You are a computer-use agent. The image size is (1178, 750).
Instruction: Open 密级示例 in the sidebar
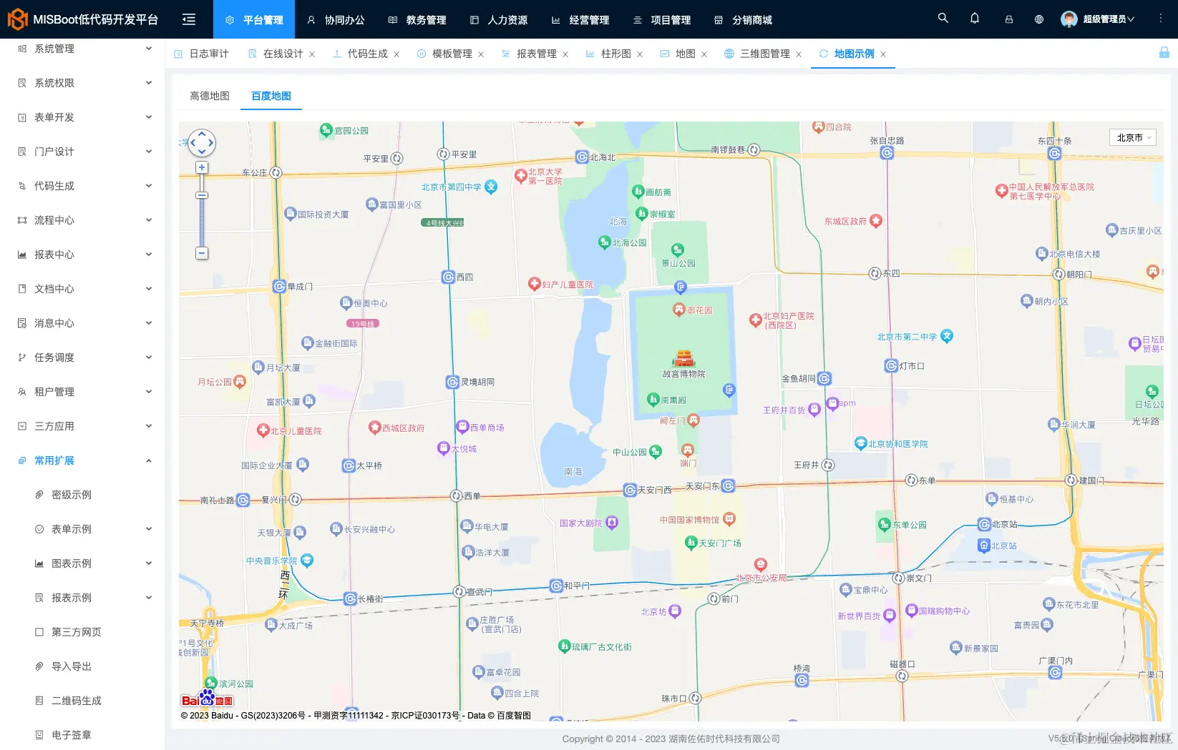click(82, 495)
